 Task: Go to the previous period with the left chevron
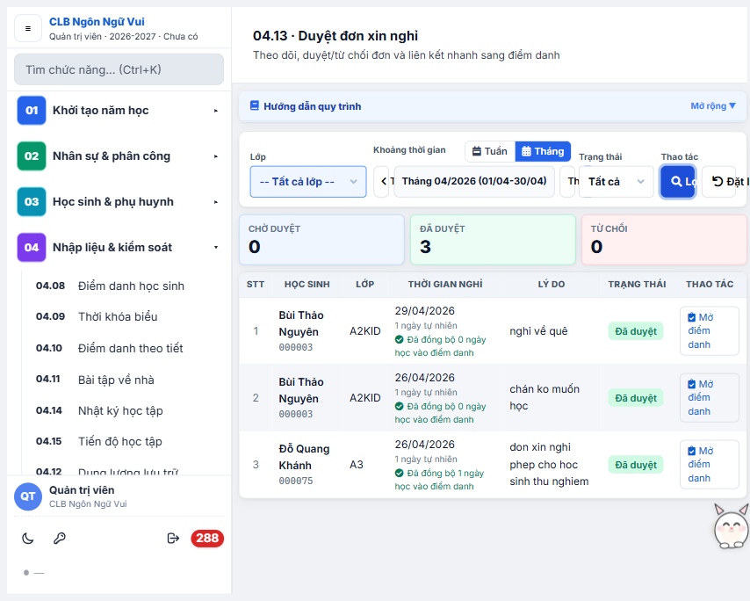383,181
